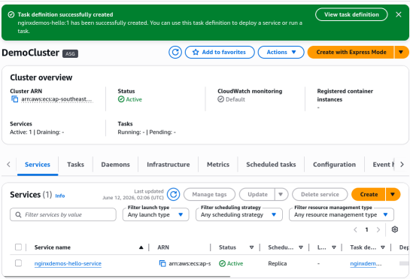Open the Scheduled tasks tab

[x=271, y=165]
